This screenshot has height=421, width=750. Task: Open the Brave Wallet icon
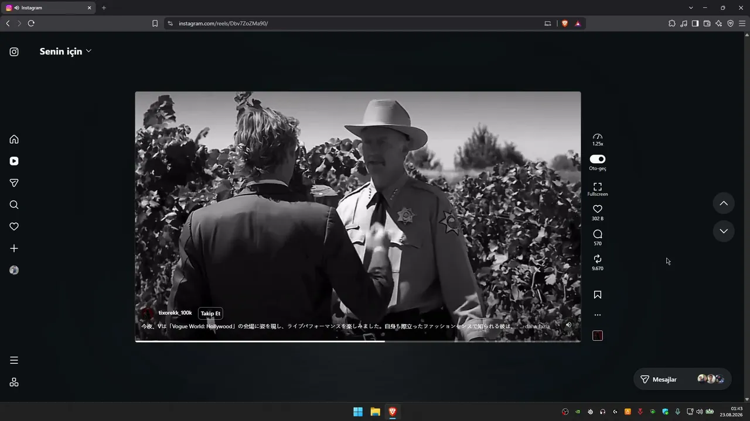(x=707, y=23)
